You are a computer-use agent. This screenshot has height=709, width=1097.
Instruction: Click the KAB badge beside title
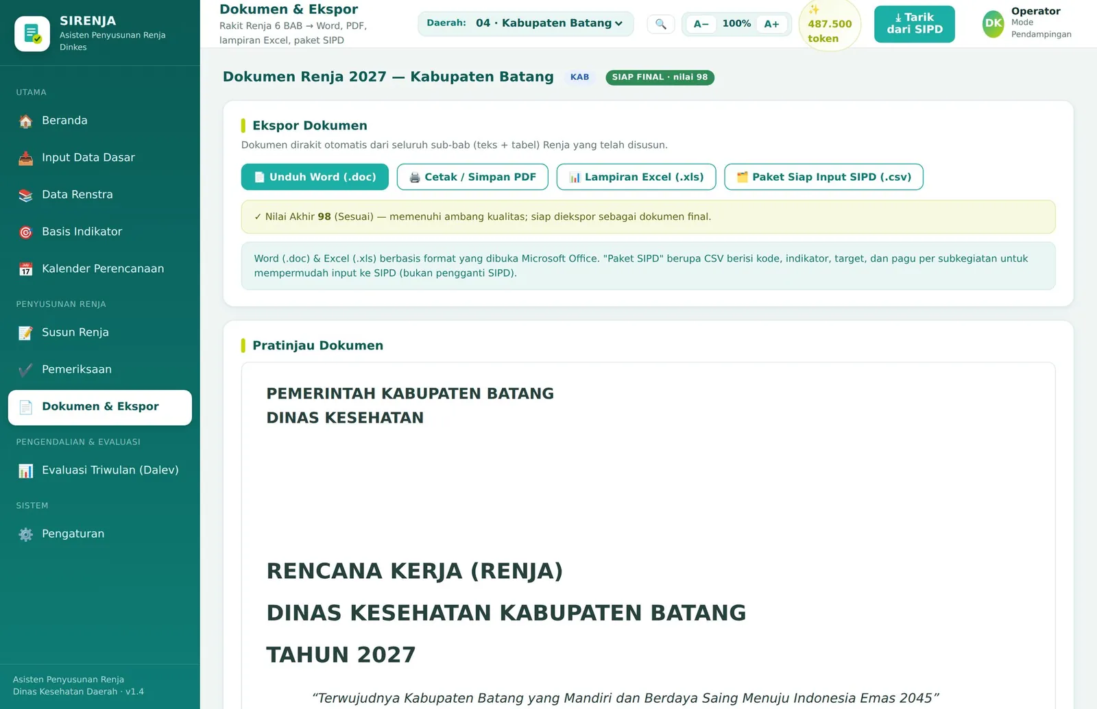point(579,77)
